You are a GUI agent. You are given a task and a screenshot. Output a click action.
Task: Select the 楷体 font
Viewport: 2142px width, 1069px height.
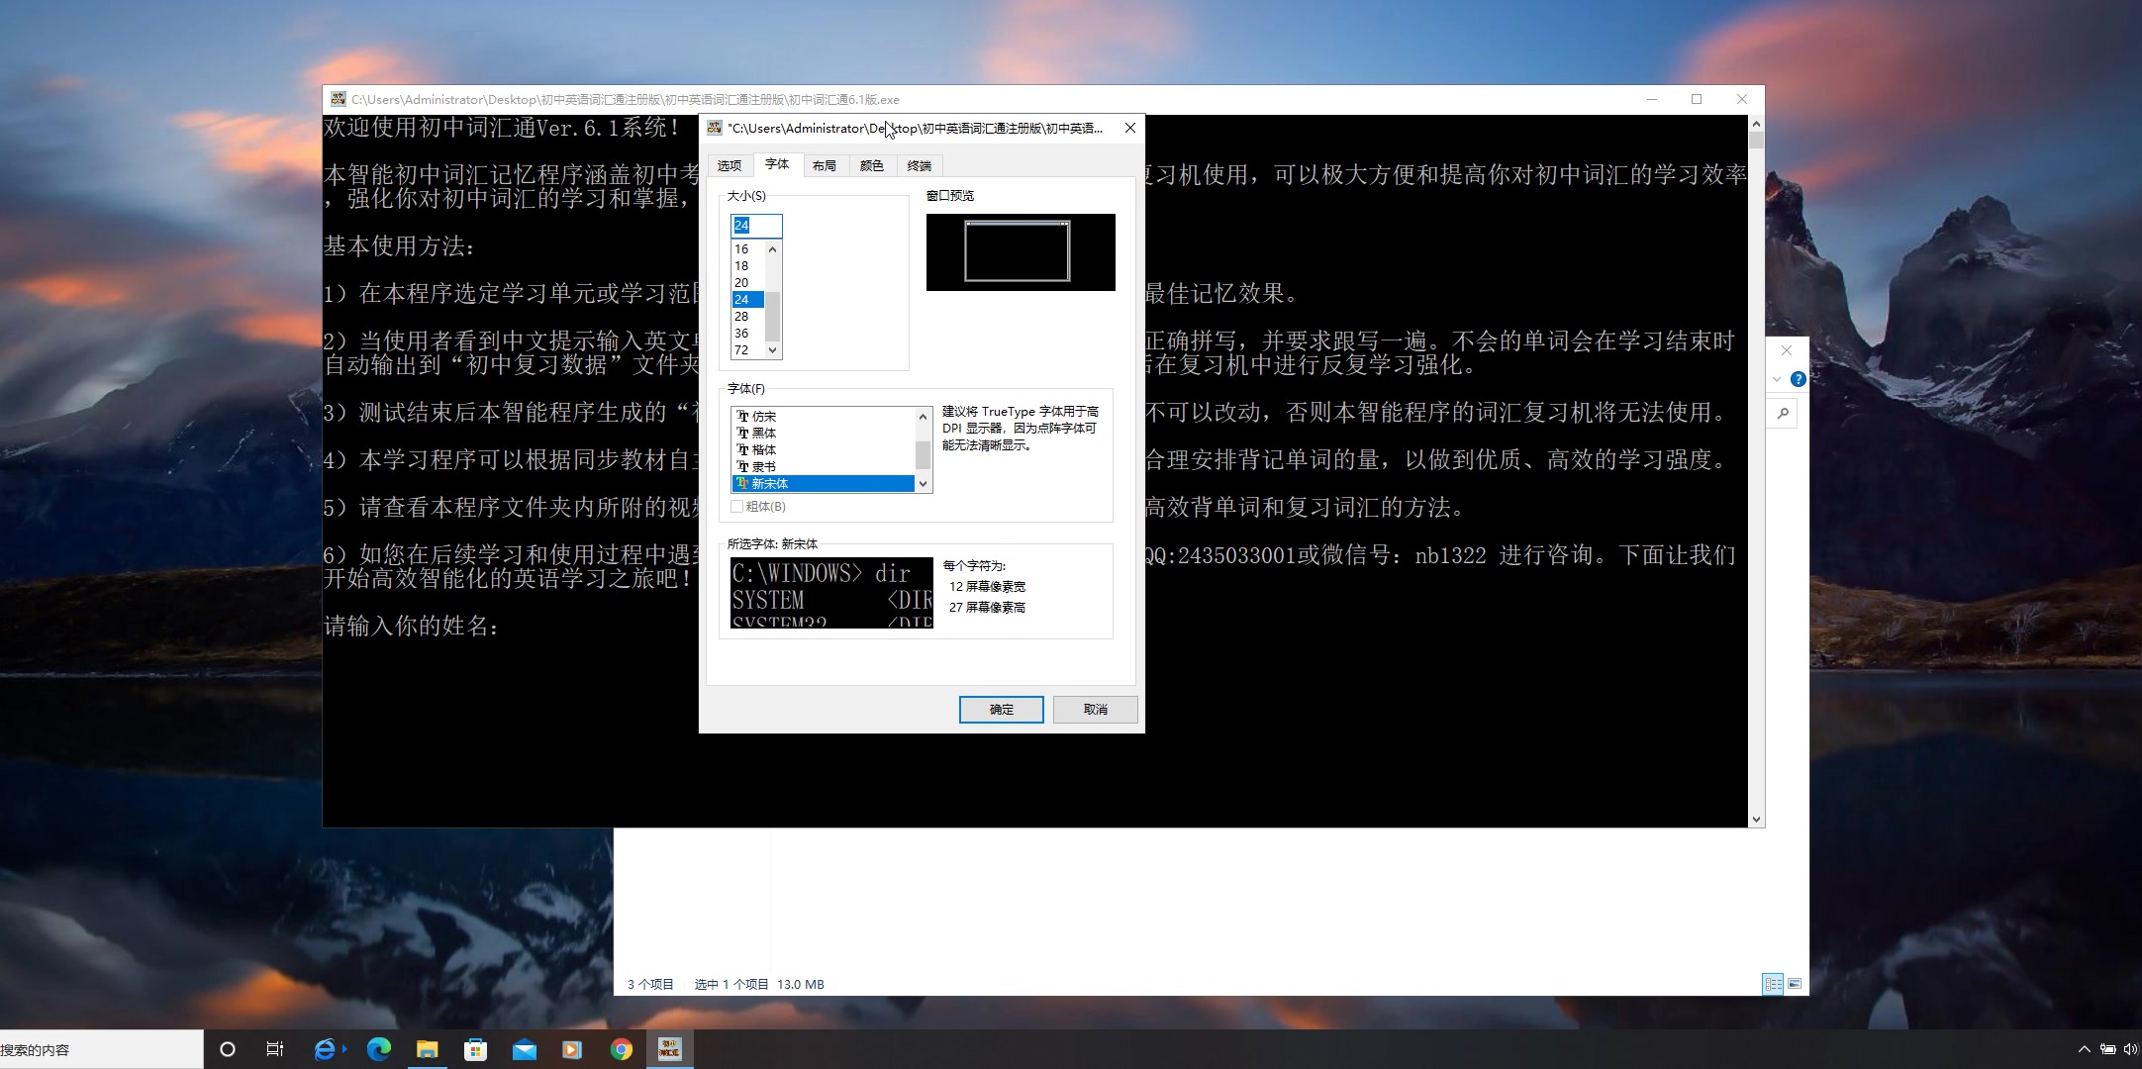(x=823, y=450)
